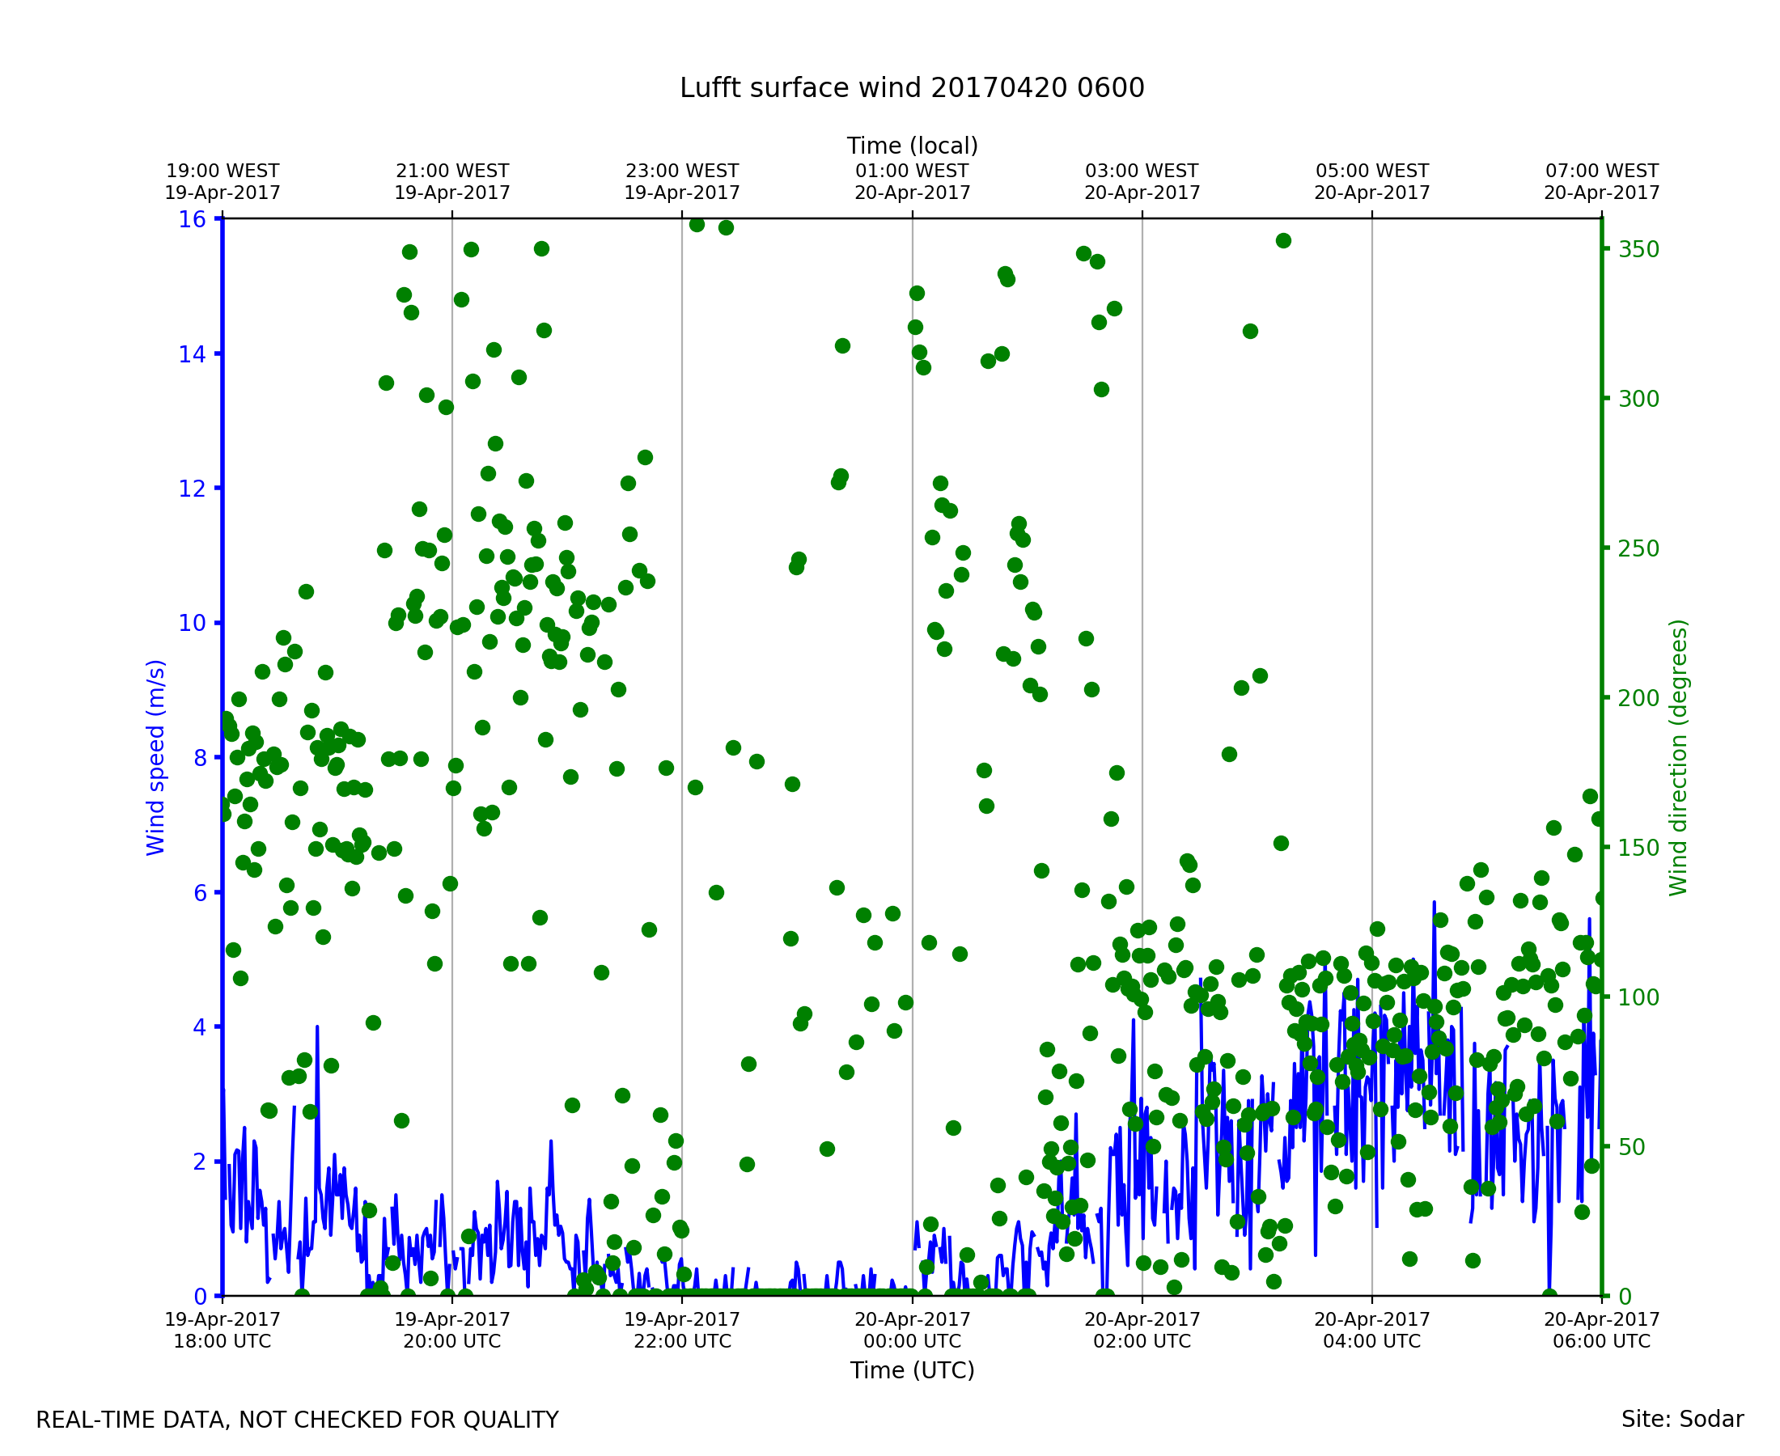Click the 'Time (local)' top axis label
1780x1456 pixels.
point(912,146)
